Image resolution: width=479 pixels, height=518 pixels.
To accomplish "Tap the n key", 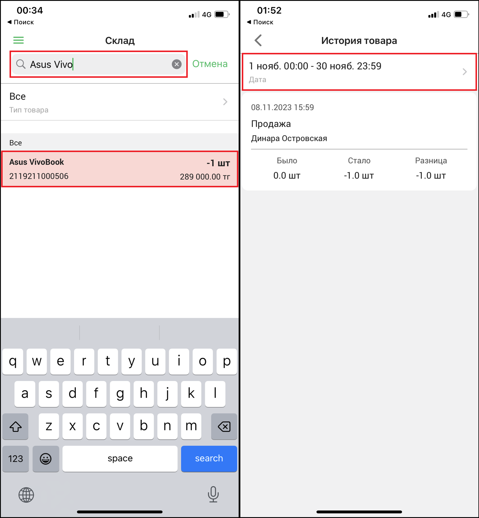I will (x=167, y=426).
